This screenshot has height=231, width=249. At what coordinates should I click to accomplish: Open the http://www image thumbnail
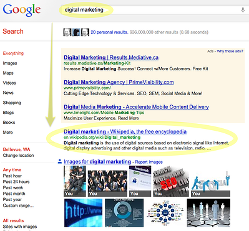click(x=83, y=213)
